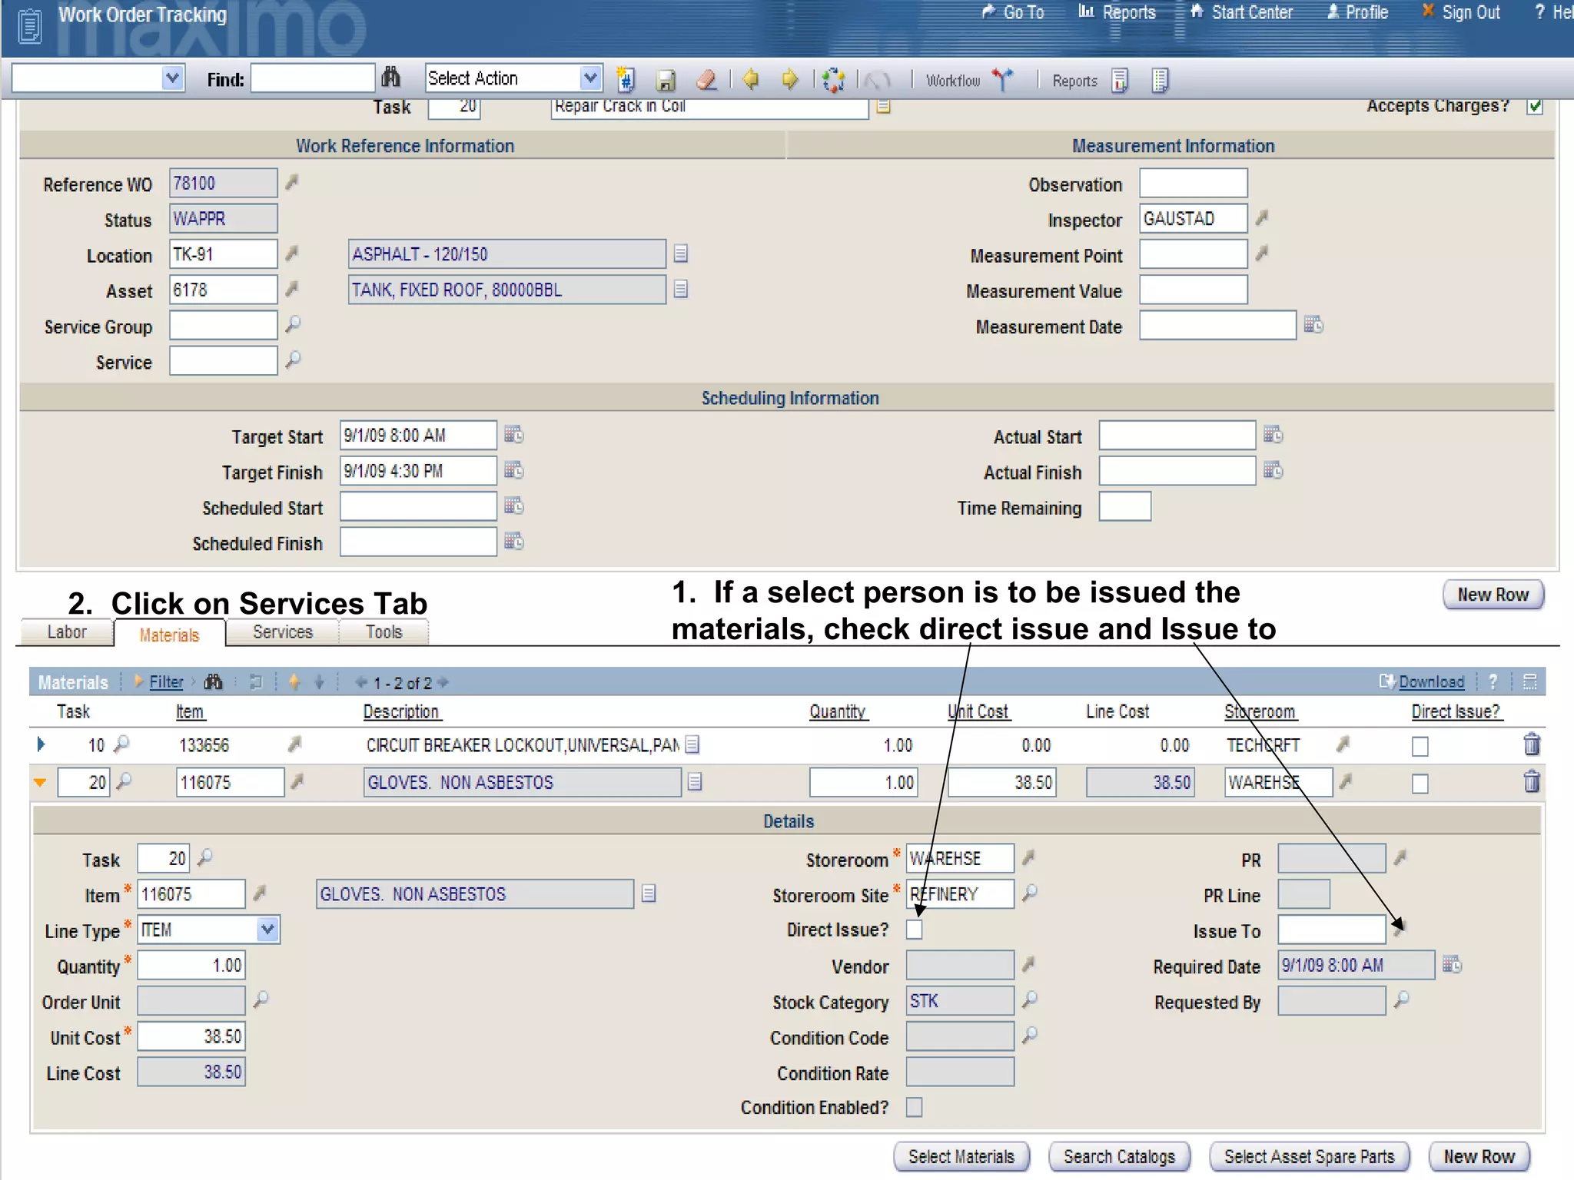Image resolution: width=1574 pixels, height=1180 pixels.
Task: Open the Asset 6178 detail menu arrow
Action: (x=291, y=290)
